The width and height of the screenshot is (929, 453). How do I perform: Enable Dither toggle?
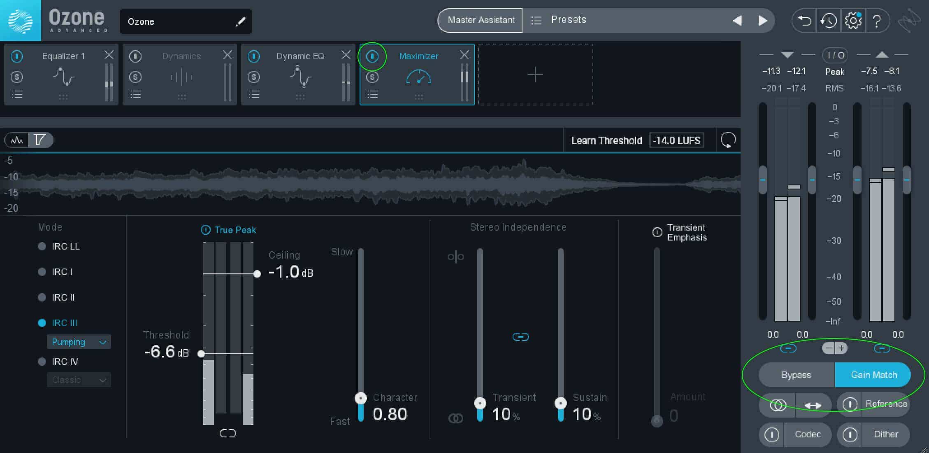pos(850,435)
